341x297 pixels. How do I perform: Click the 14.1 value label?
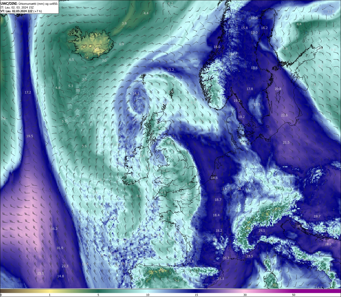(x=136, y=93)
